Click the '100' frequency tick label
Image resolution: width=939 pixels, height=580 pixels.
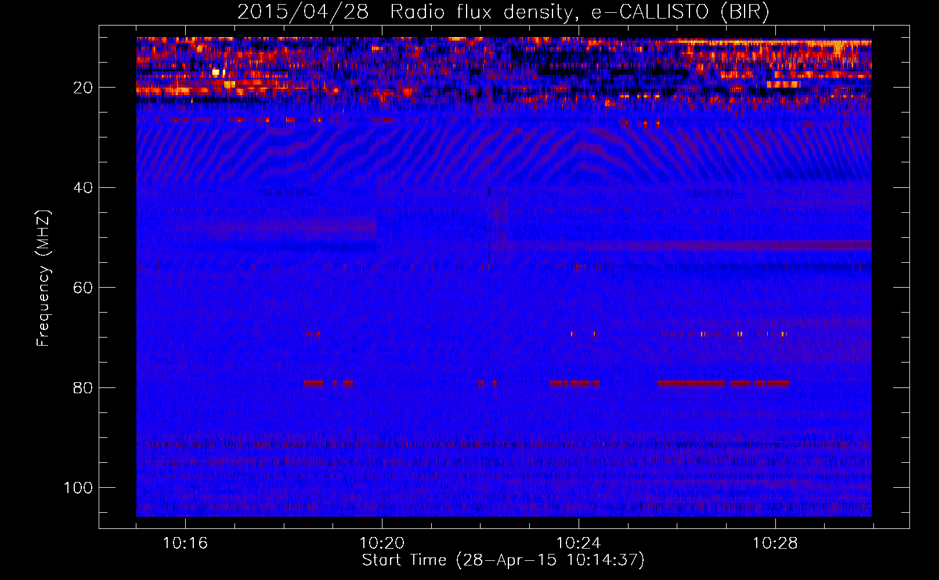coord(78,488)
